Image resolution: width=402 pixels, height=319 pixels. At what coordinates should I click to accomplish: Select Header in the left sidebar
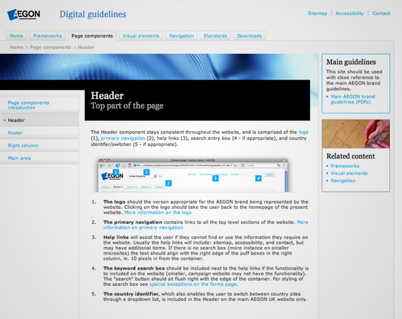click(x=40, y=120)
